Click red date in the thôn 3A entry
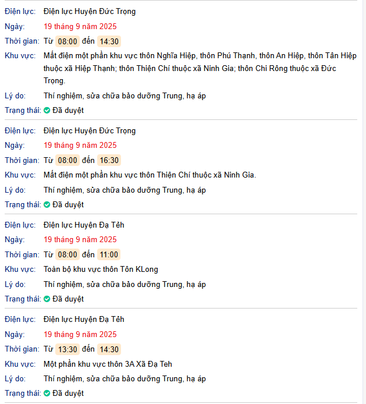The image size is (366, 404). point(80,334)
